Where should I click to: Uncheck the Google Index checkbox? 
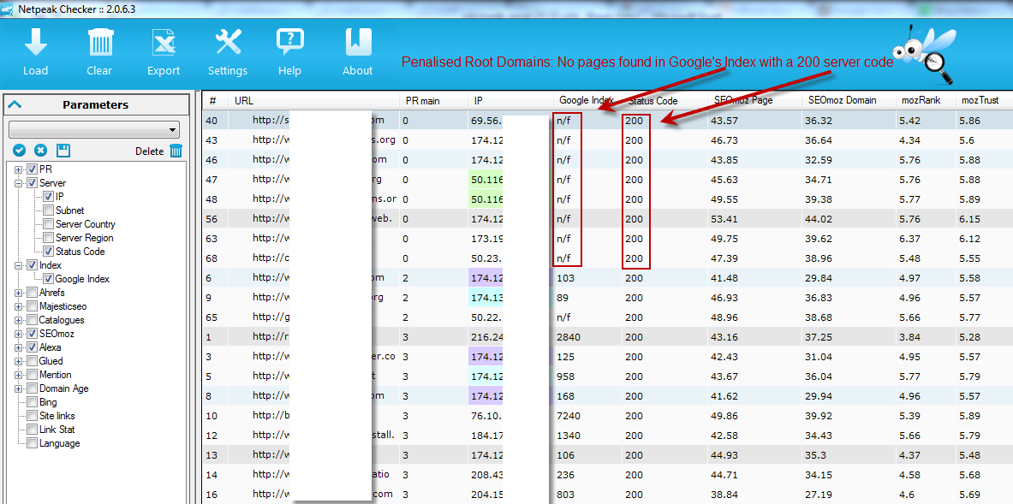click(x=49, y=279)
